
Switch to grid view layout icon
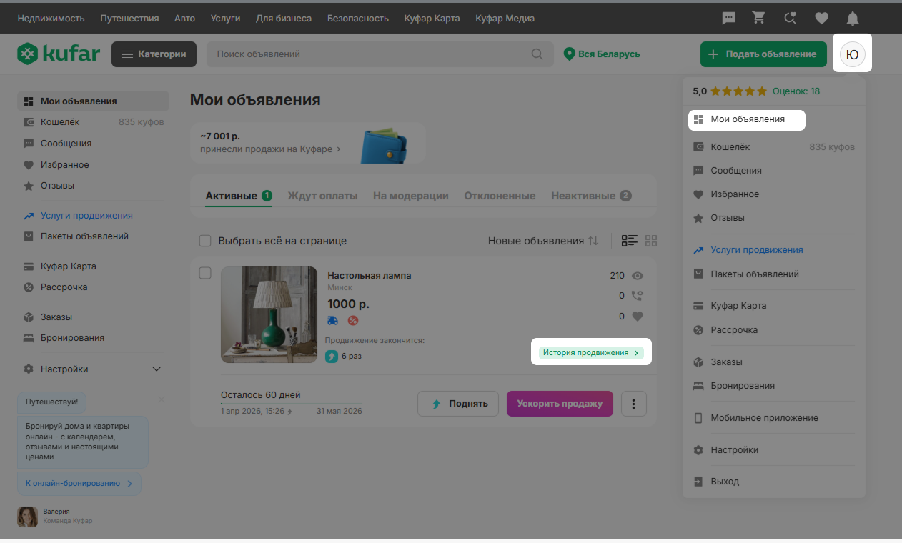(x=651, y=241)
